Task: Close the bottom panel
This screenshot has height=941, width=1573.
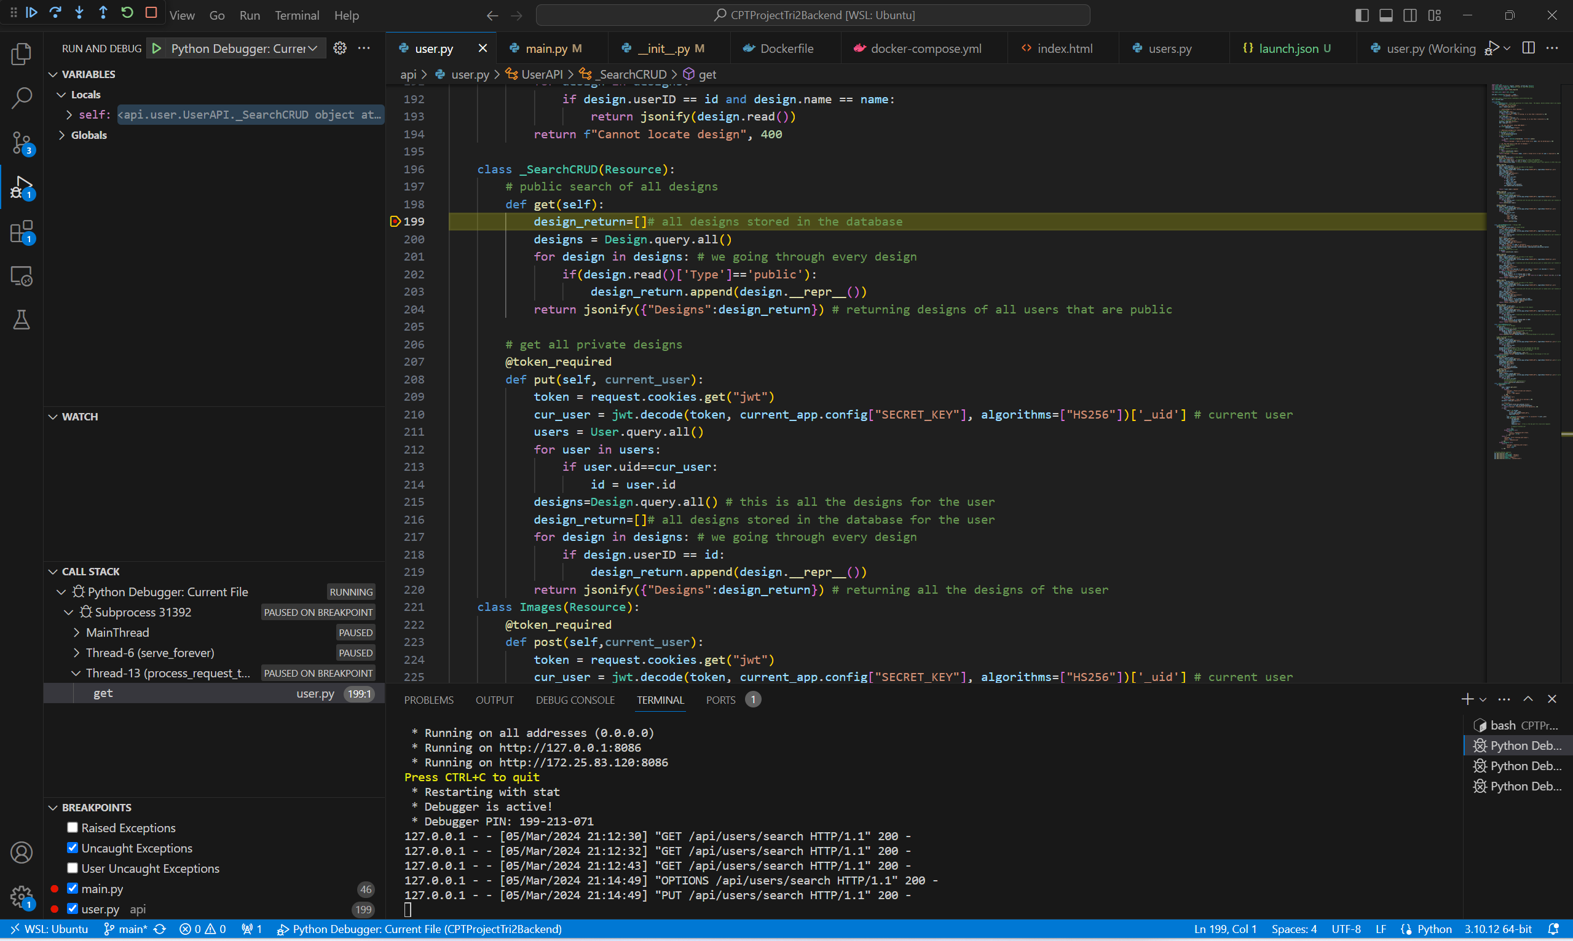Action: tap(1552, 699)
